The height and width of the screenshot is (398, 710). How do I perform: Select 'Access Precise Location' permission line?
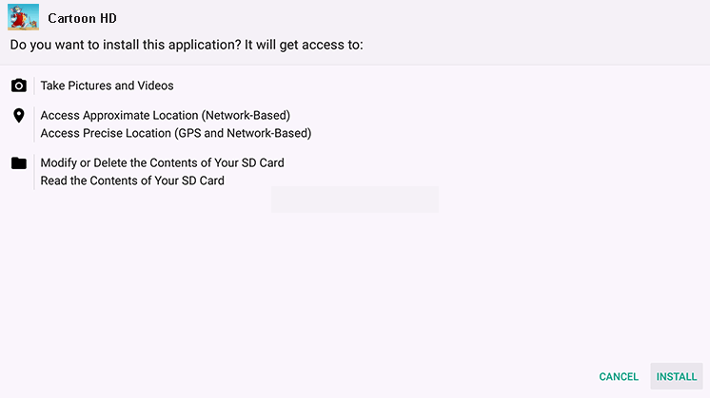176,133
